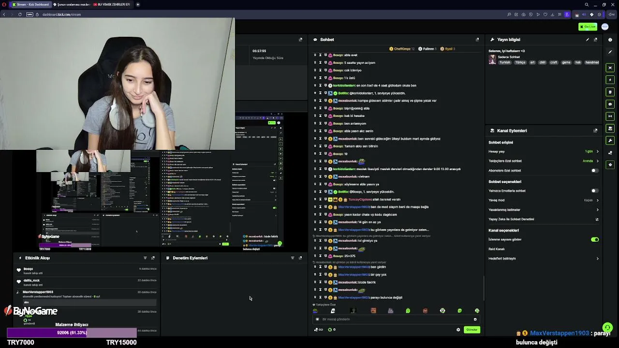Image resolution: width=619 pixels, height=348 pixels.
Task: Select Bosqo follow event in activity feed
Action: point(87,271)
